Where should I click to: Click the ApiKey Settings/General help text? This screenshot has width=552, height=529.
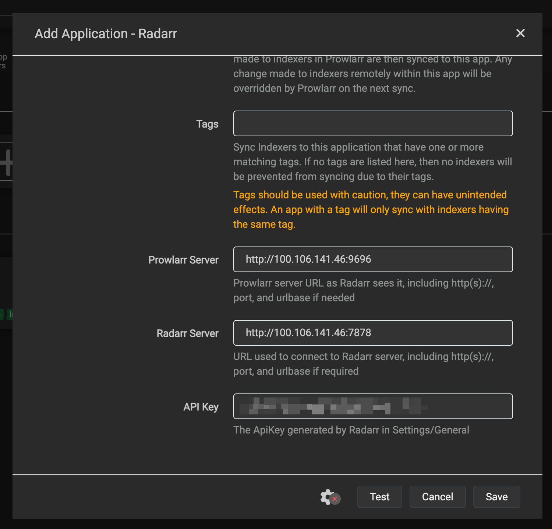(x=351, y=430)
